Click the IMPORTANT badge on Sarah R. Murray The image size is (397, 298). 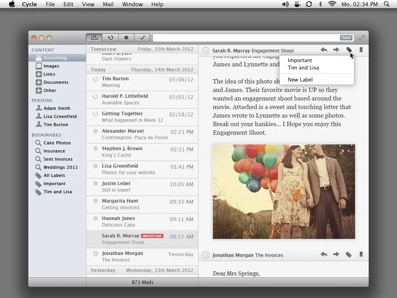coord(152,236)
